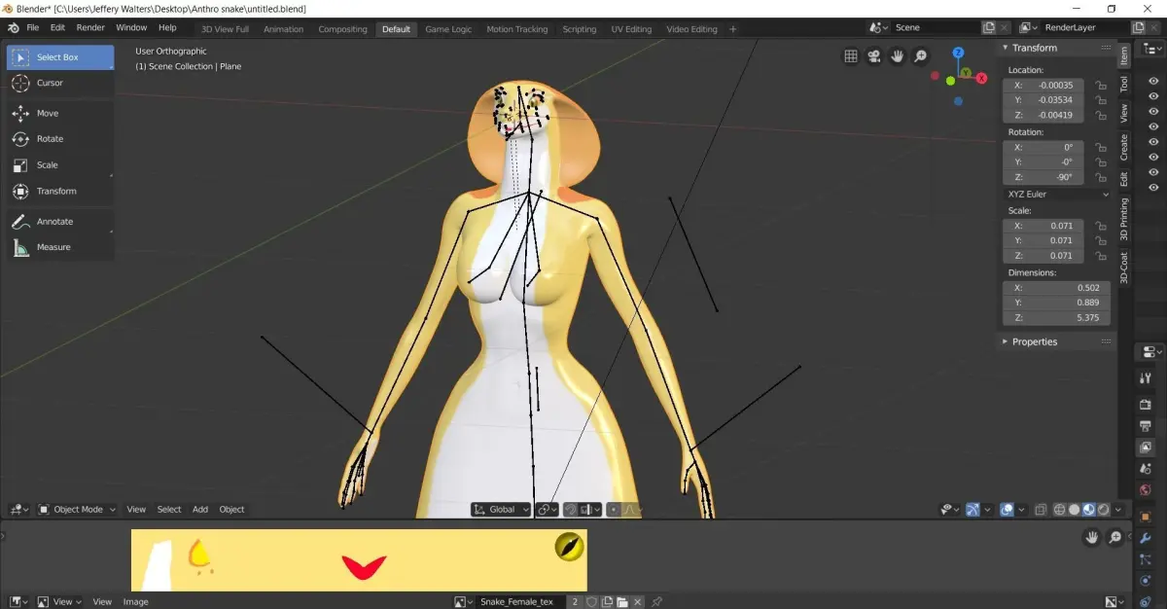Select the Measure tool

[60, 247]
